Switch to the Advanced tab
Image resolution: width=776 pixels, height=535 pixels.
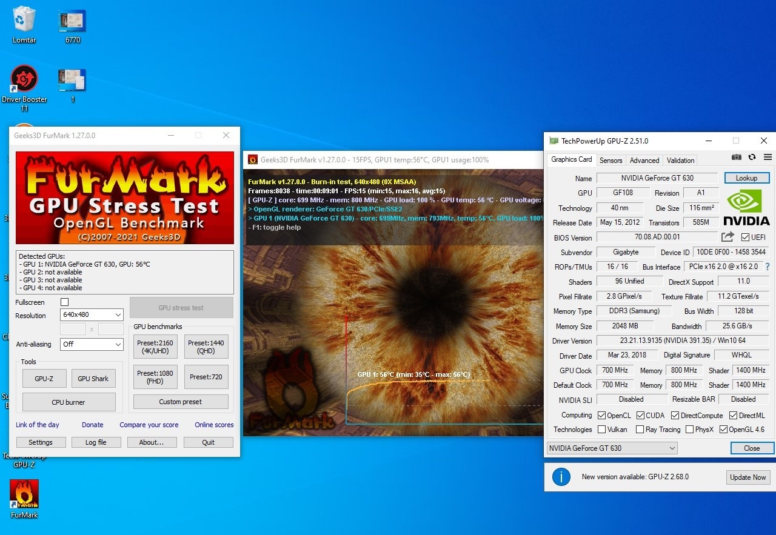coord(644,160)
